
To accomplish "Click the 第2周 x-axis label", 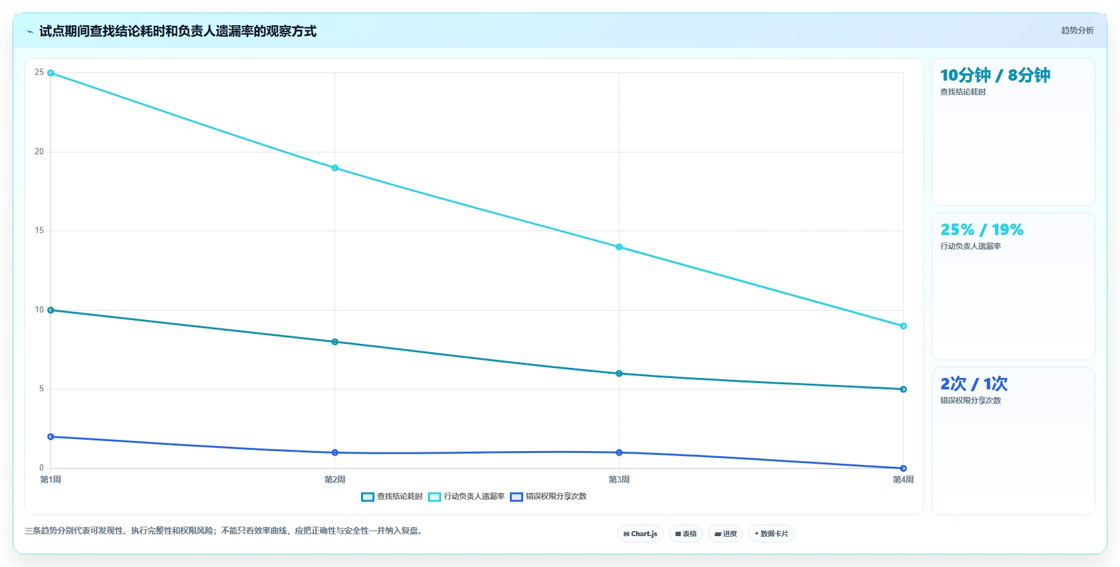I will [x=335, y=479].
